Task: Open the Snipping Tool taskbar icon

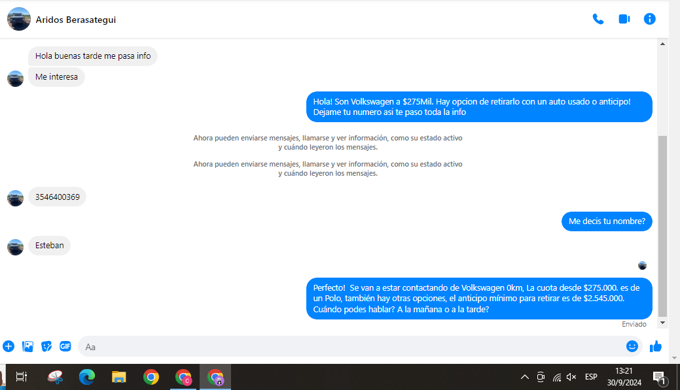Action: pyautogui.click(x=55, y=377)
